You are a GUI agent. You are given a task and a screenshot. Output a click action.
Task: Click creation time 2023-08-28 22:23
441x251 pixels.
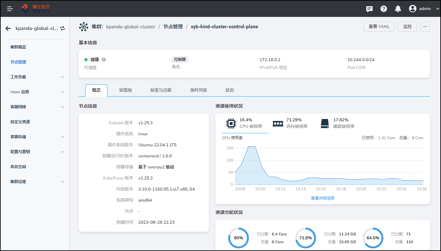click(x=157, y=222)
